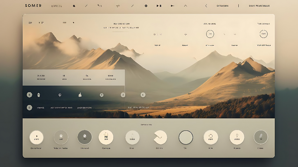
Task: Toggle the first round button in dark panel
Action: pyautogui.click(x=30, y=95)
